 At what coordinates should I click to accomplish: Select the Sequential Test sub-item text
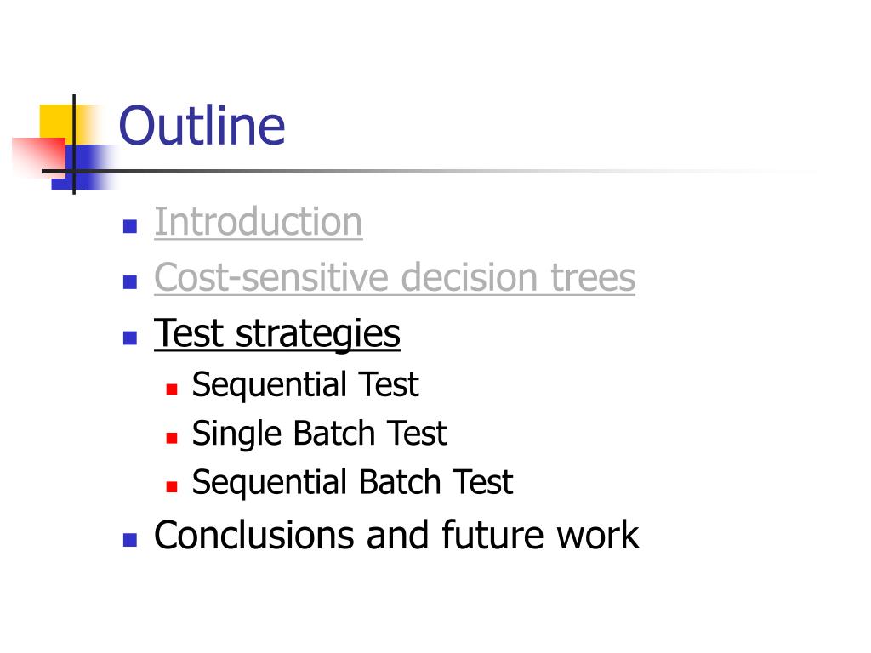pos(305,384)
